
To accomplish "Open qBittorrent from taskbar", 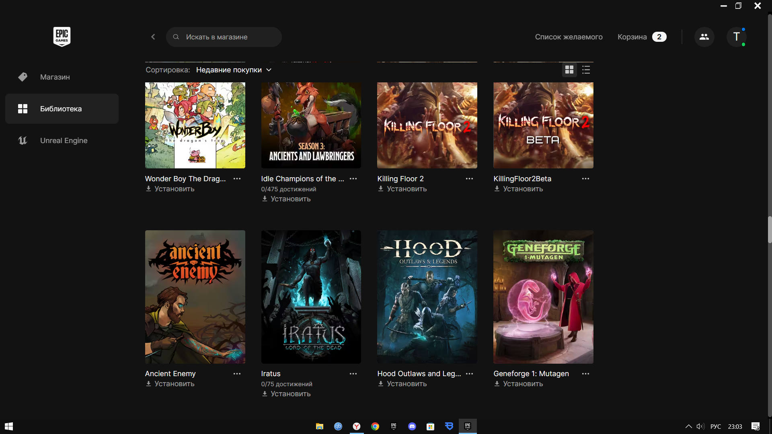I will (x=338, y=426).
